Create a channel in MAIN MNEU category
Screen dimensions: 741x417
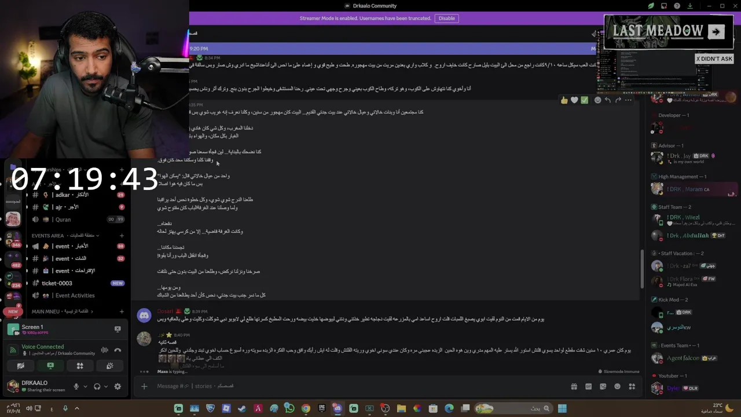[x=122, y=312]
